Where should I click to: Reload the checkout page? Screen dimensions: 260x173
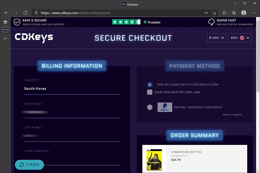25,13
